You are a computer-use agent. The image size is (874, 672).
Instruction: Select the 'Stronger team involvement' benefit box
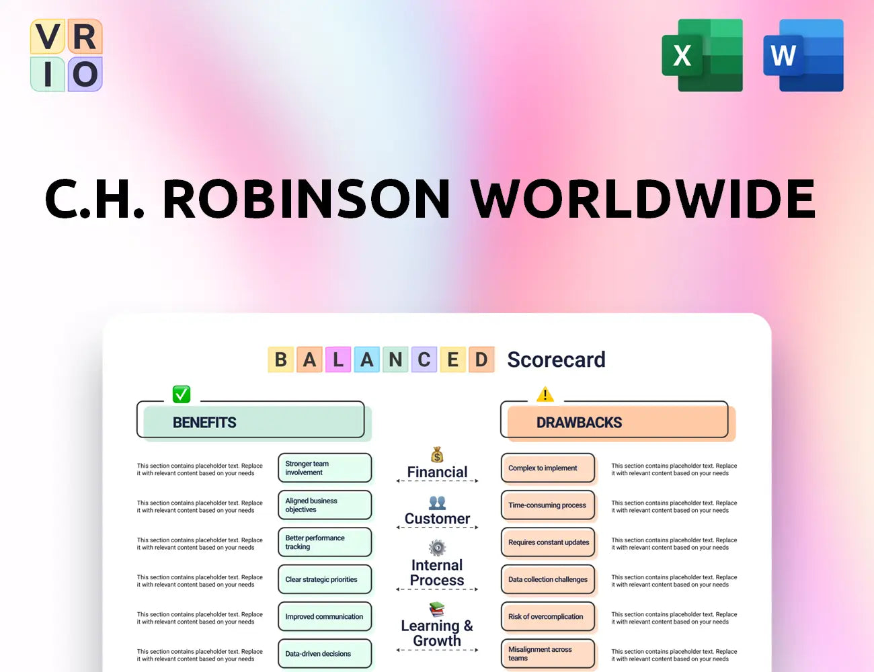[x=325, y=468]
